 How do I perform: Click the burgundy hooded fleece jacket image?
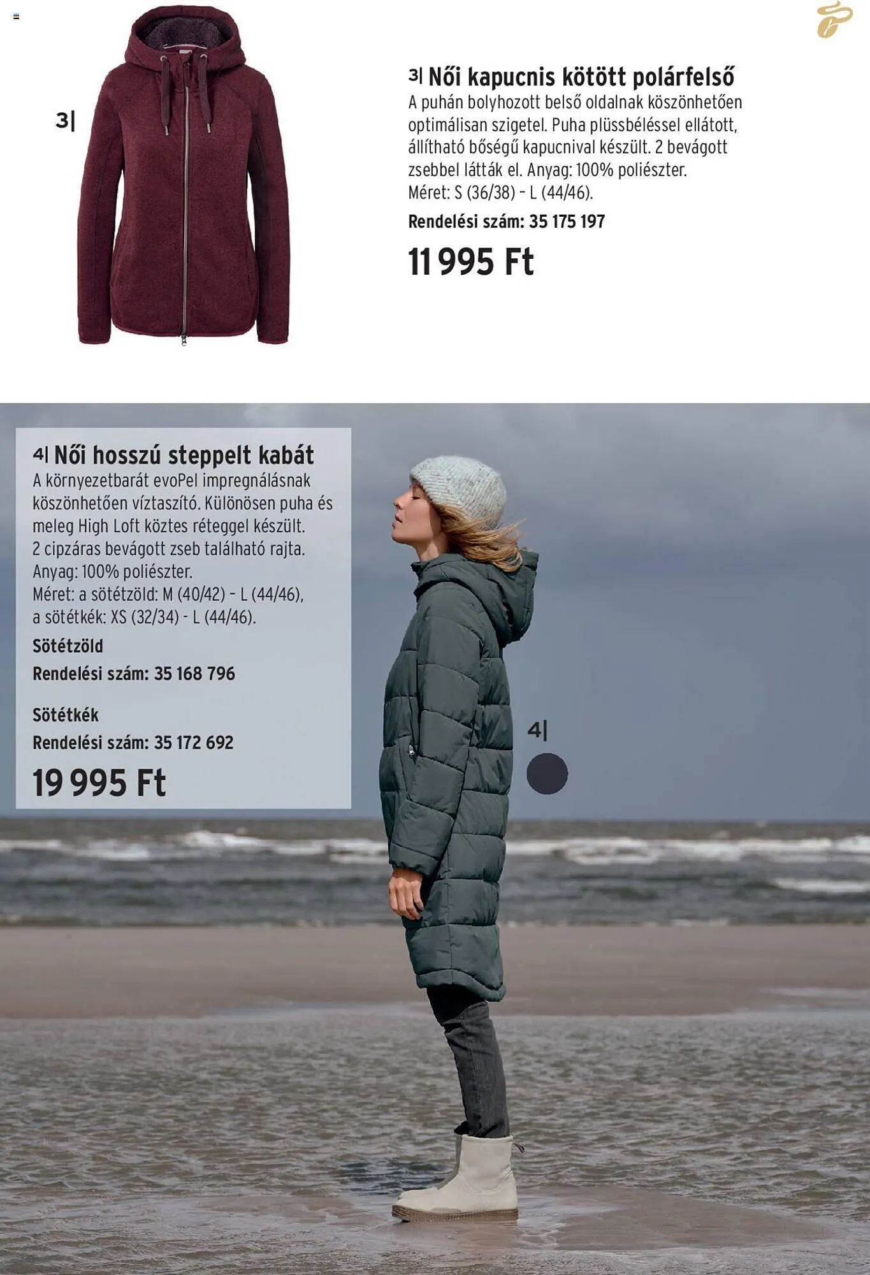pyautogui.click(x=184, y=175)
